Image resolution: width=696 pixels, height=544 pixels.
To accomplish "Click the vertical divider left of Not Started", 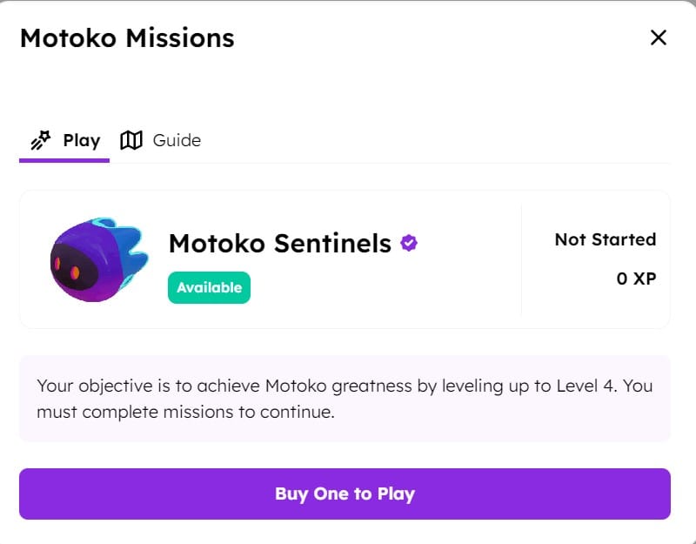I will [x=521, y=259].
